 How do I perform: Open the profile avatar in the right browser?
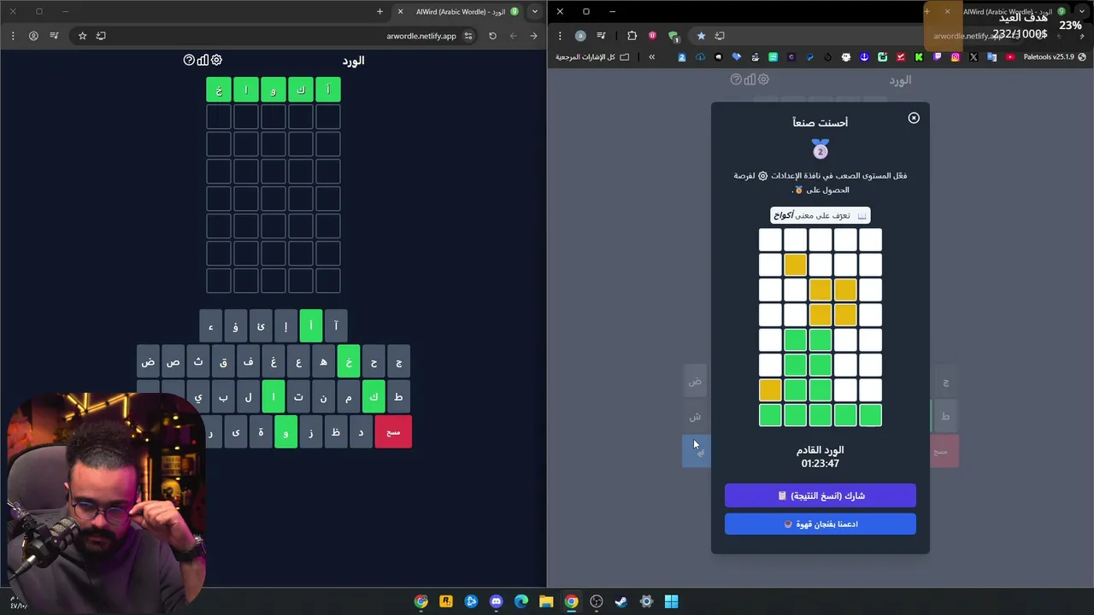click(580, 36)
